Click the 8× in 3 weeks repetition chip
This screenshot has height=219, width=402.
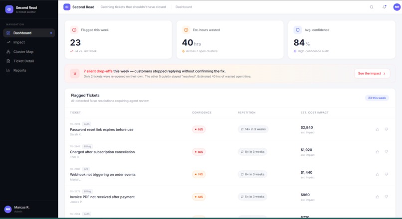point(252,152)
